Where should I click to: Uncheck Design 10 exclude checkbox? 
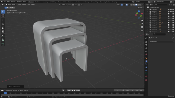click(169, 32)
